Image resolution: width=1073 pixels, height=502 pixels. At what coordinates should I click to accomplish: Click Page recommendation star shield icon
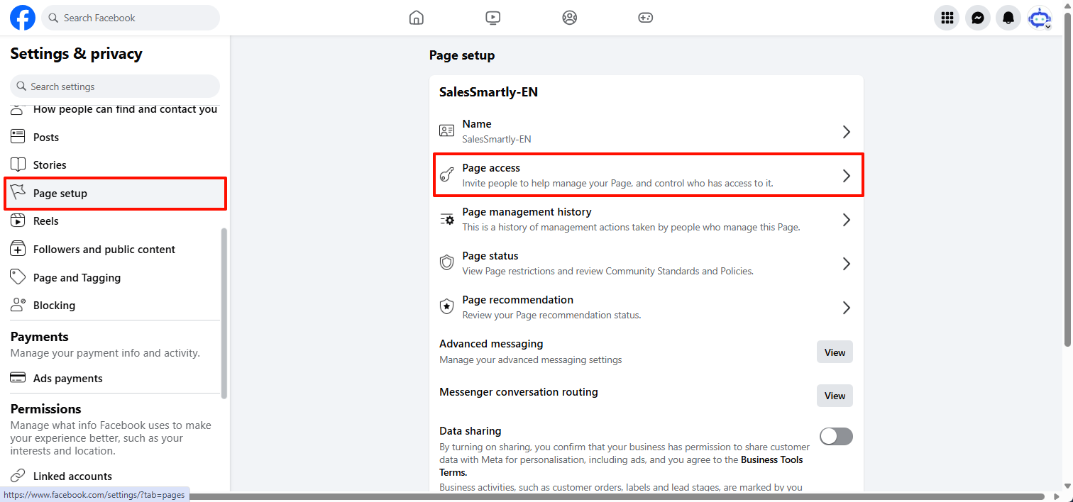446,307
